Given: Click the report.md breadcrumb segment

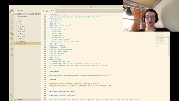Looking at the screenshot, I should (55, 14).
